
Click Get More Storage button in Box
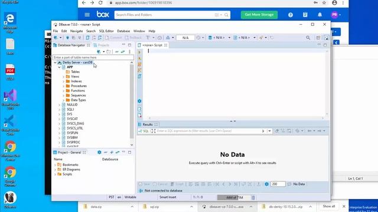(259, 15)
